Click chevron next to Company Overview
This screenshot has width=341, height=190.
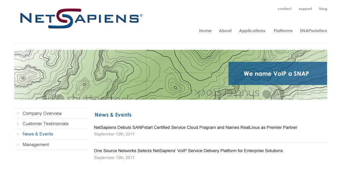point(18,114)
